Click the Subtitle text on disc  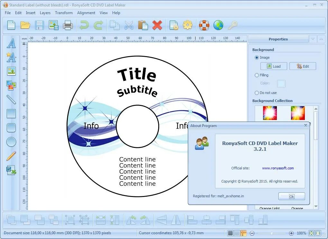137,91
